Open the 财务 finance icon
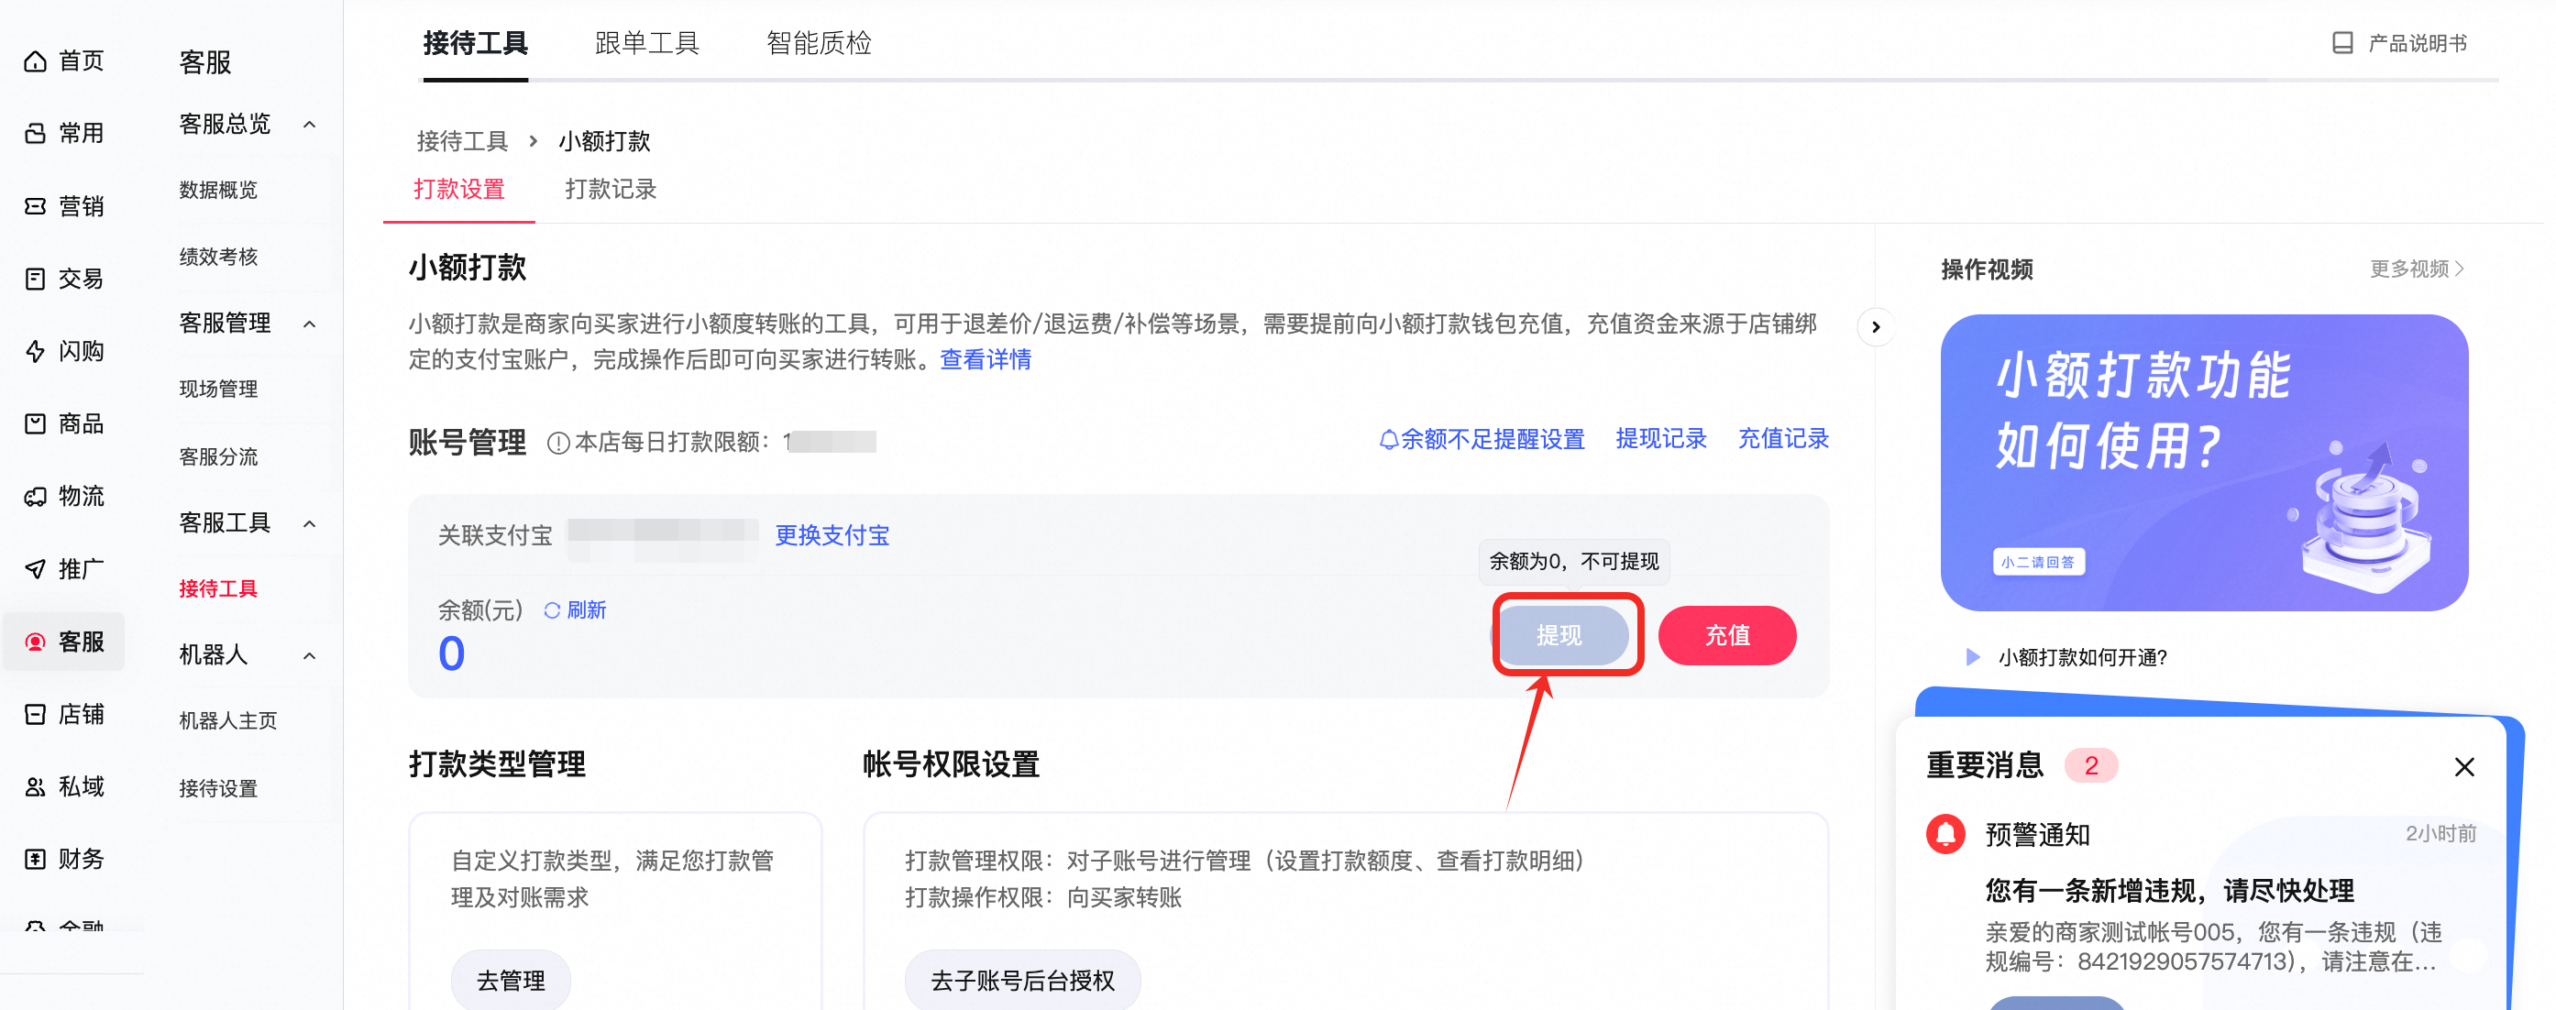The height and width of the screenshot is (1010, 2556). click(x=35, y=859)
